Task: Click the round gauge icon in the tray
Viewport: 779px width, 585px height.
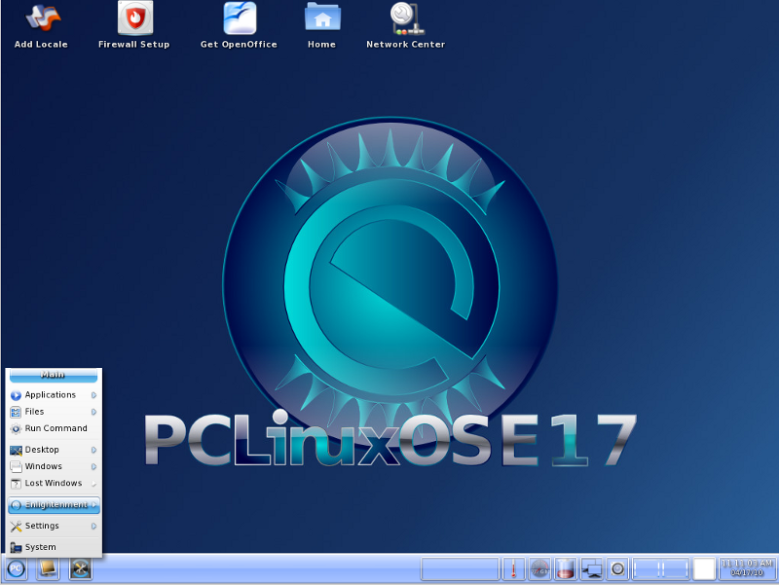Action: 540,569
